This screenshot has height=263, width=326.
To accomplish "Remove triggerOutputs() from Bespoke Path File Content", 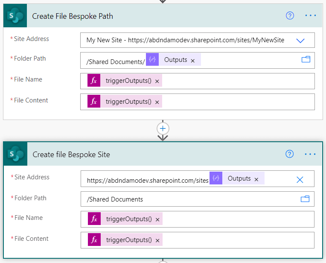I will pos(157,102).
